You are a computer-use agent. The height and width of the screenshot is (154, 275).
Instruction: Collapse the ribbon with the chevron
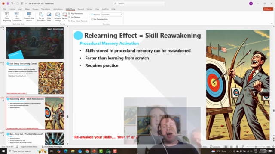click(272, 24)
